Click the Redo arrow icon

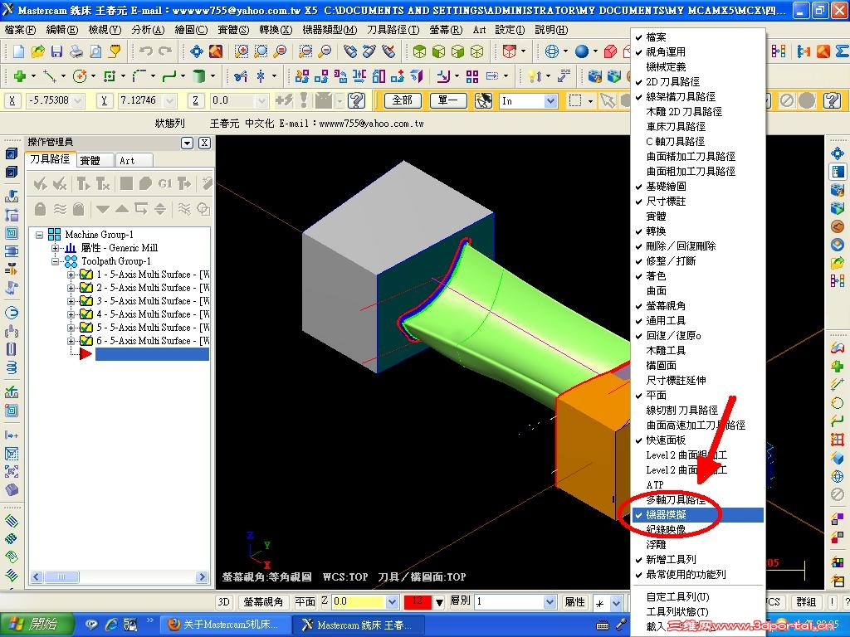pyautogui.click(x=165, y=51)
